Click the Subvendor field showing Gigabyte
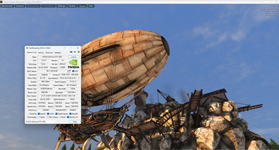 click(x=45, y=74)
